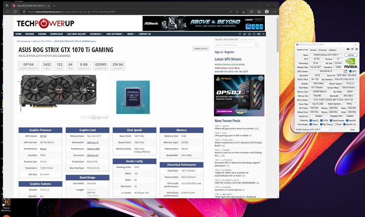The height and width of the screenshot is (217, 365).
Task: Toggle OpenGL 4.6 checkbox in GPU-Z
Action: pyautogui.click(x=344, y=124)
